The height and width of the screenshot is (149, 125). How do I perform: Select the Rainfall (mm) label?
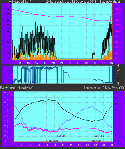[8, 88]
